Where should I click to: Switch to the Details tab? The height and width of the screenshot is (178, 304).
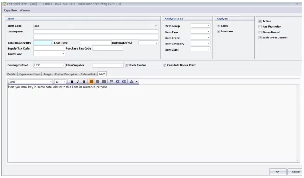coord(11,74)
